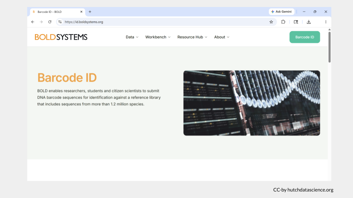
Task: Click the address bar URL id.boldsystems.org
Action: [x=84, y=22]
